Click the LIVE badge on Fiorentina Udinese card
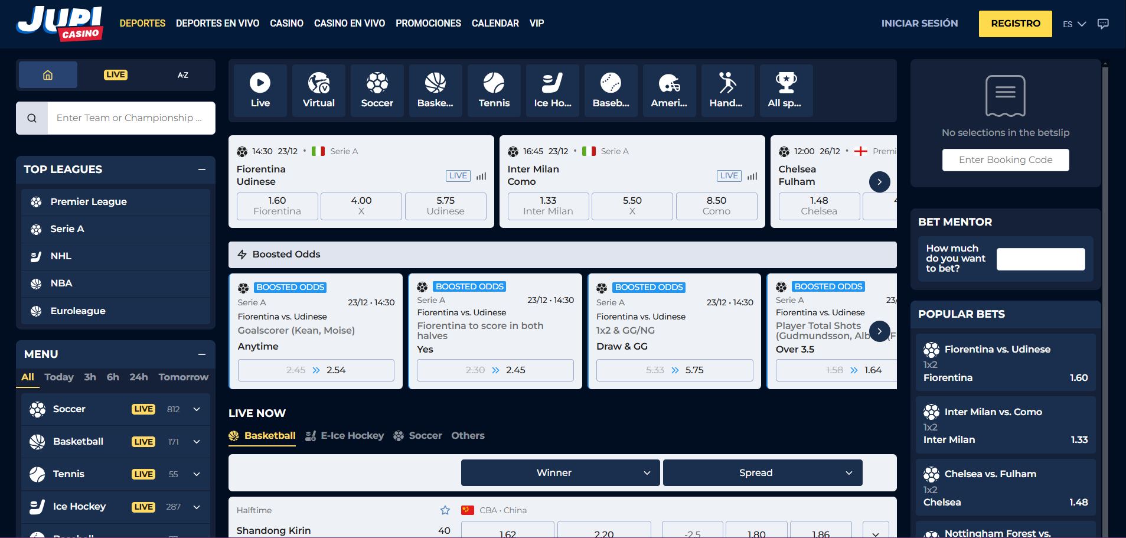This screenshot has height=538, width=1126. coord(458,175)
